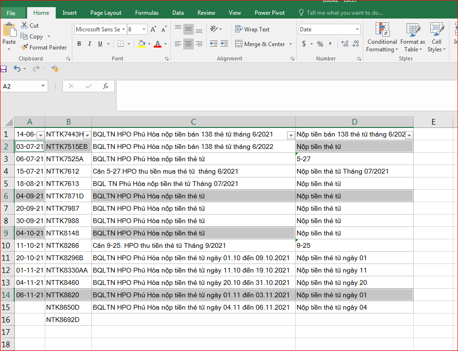Viewport: 458px width, 351px height.
Task: Click the formula bar input area
Action: tap(287, 96)
